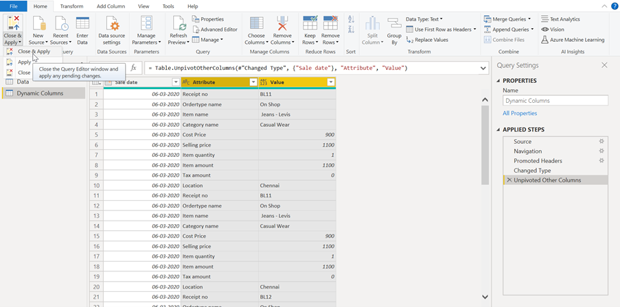
Task: Collapse the PROPERTIES section
Action: pos(498,81)
